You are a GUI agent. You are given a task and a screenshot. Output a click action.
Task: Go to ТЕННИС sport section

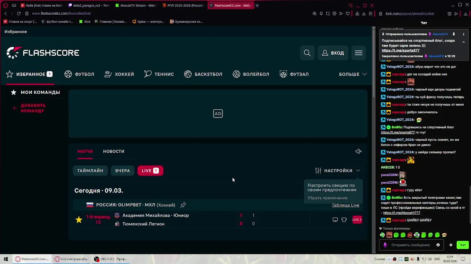click(x=159, y=74)
